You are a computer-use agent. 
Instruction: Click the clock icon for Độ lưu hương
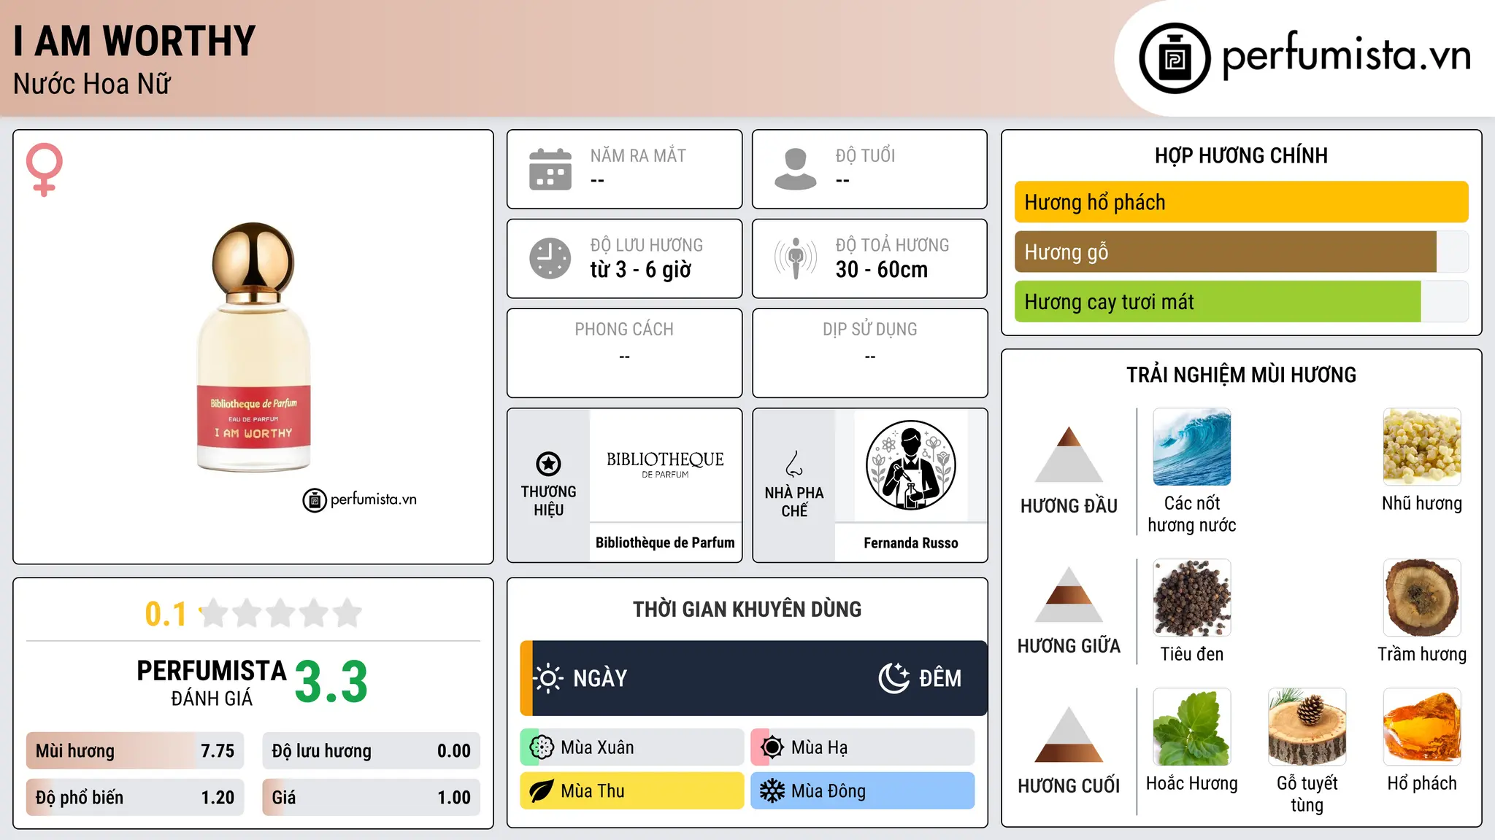(x=550, y=258)
